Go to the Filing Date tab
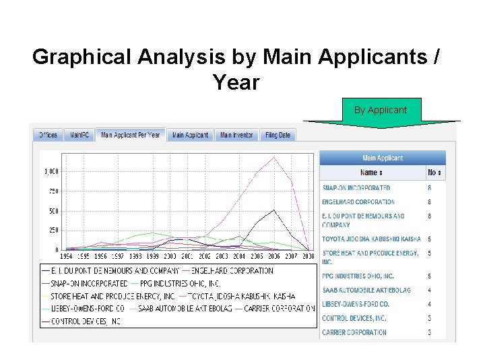 pyautogui.click(x=278, y=135)
